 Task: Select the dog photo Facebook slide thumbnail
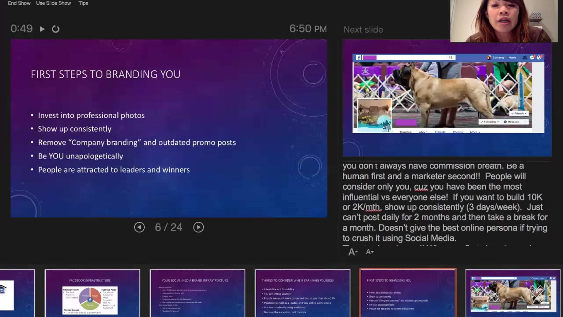(513, 293)
